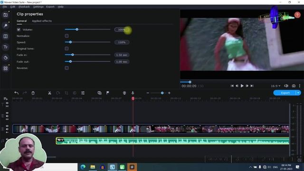Uncheck the Volume checkbox
The height and width of the screenshot is (171, 304).
(x=19, y=29)
